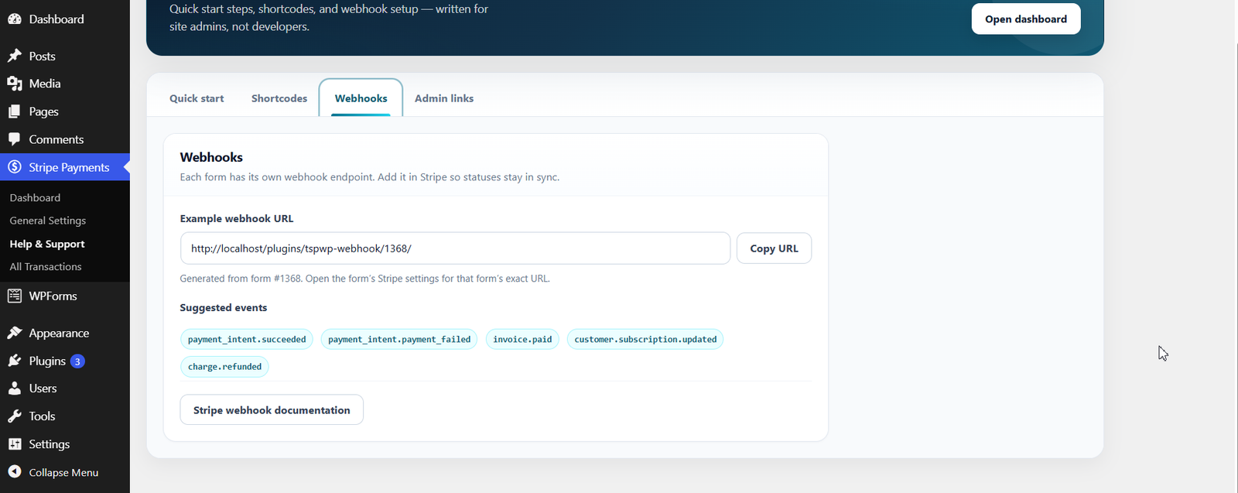Click the charge.refunded event chip
The width and height of the screenshot is (1238, 493).
pyautogui.click(x=224, y=367)
